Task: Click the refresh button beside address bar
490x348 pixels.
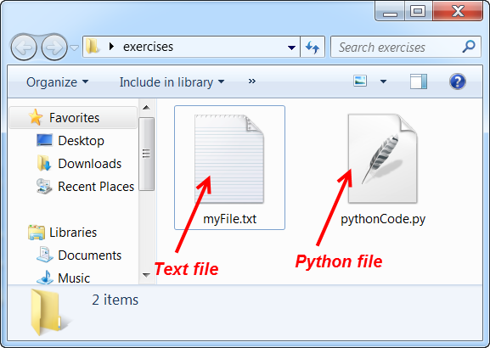Action: point(313,48)
